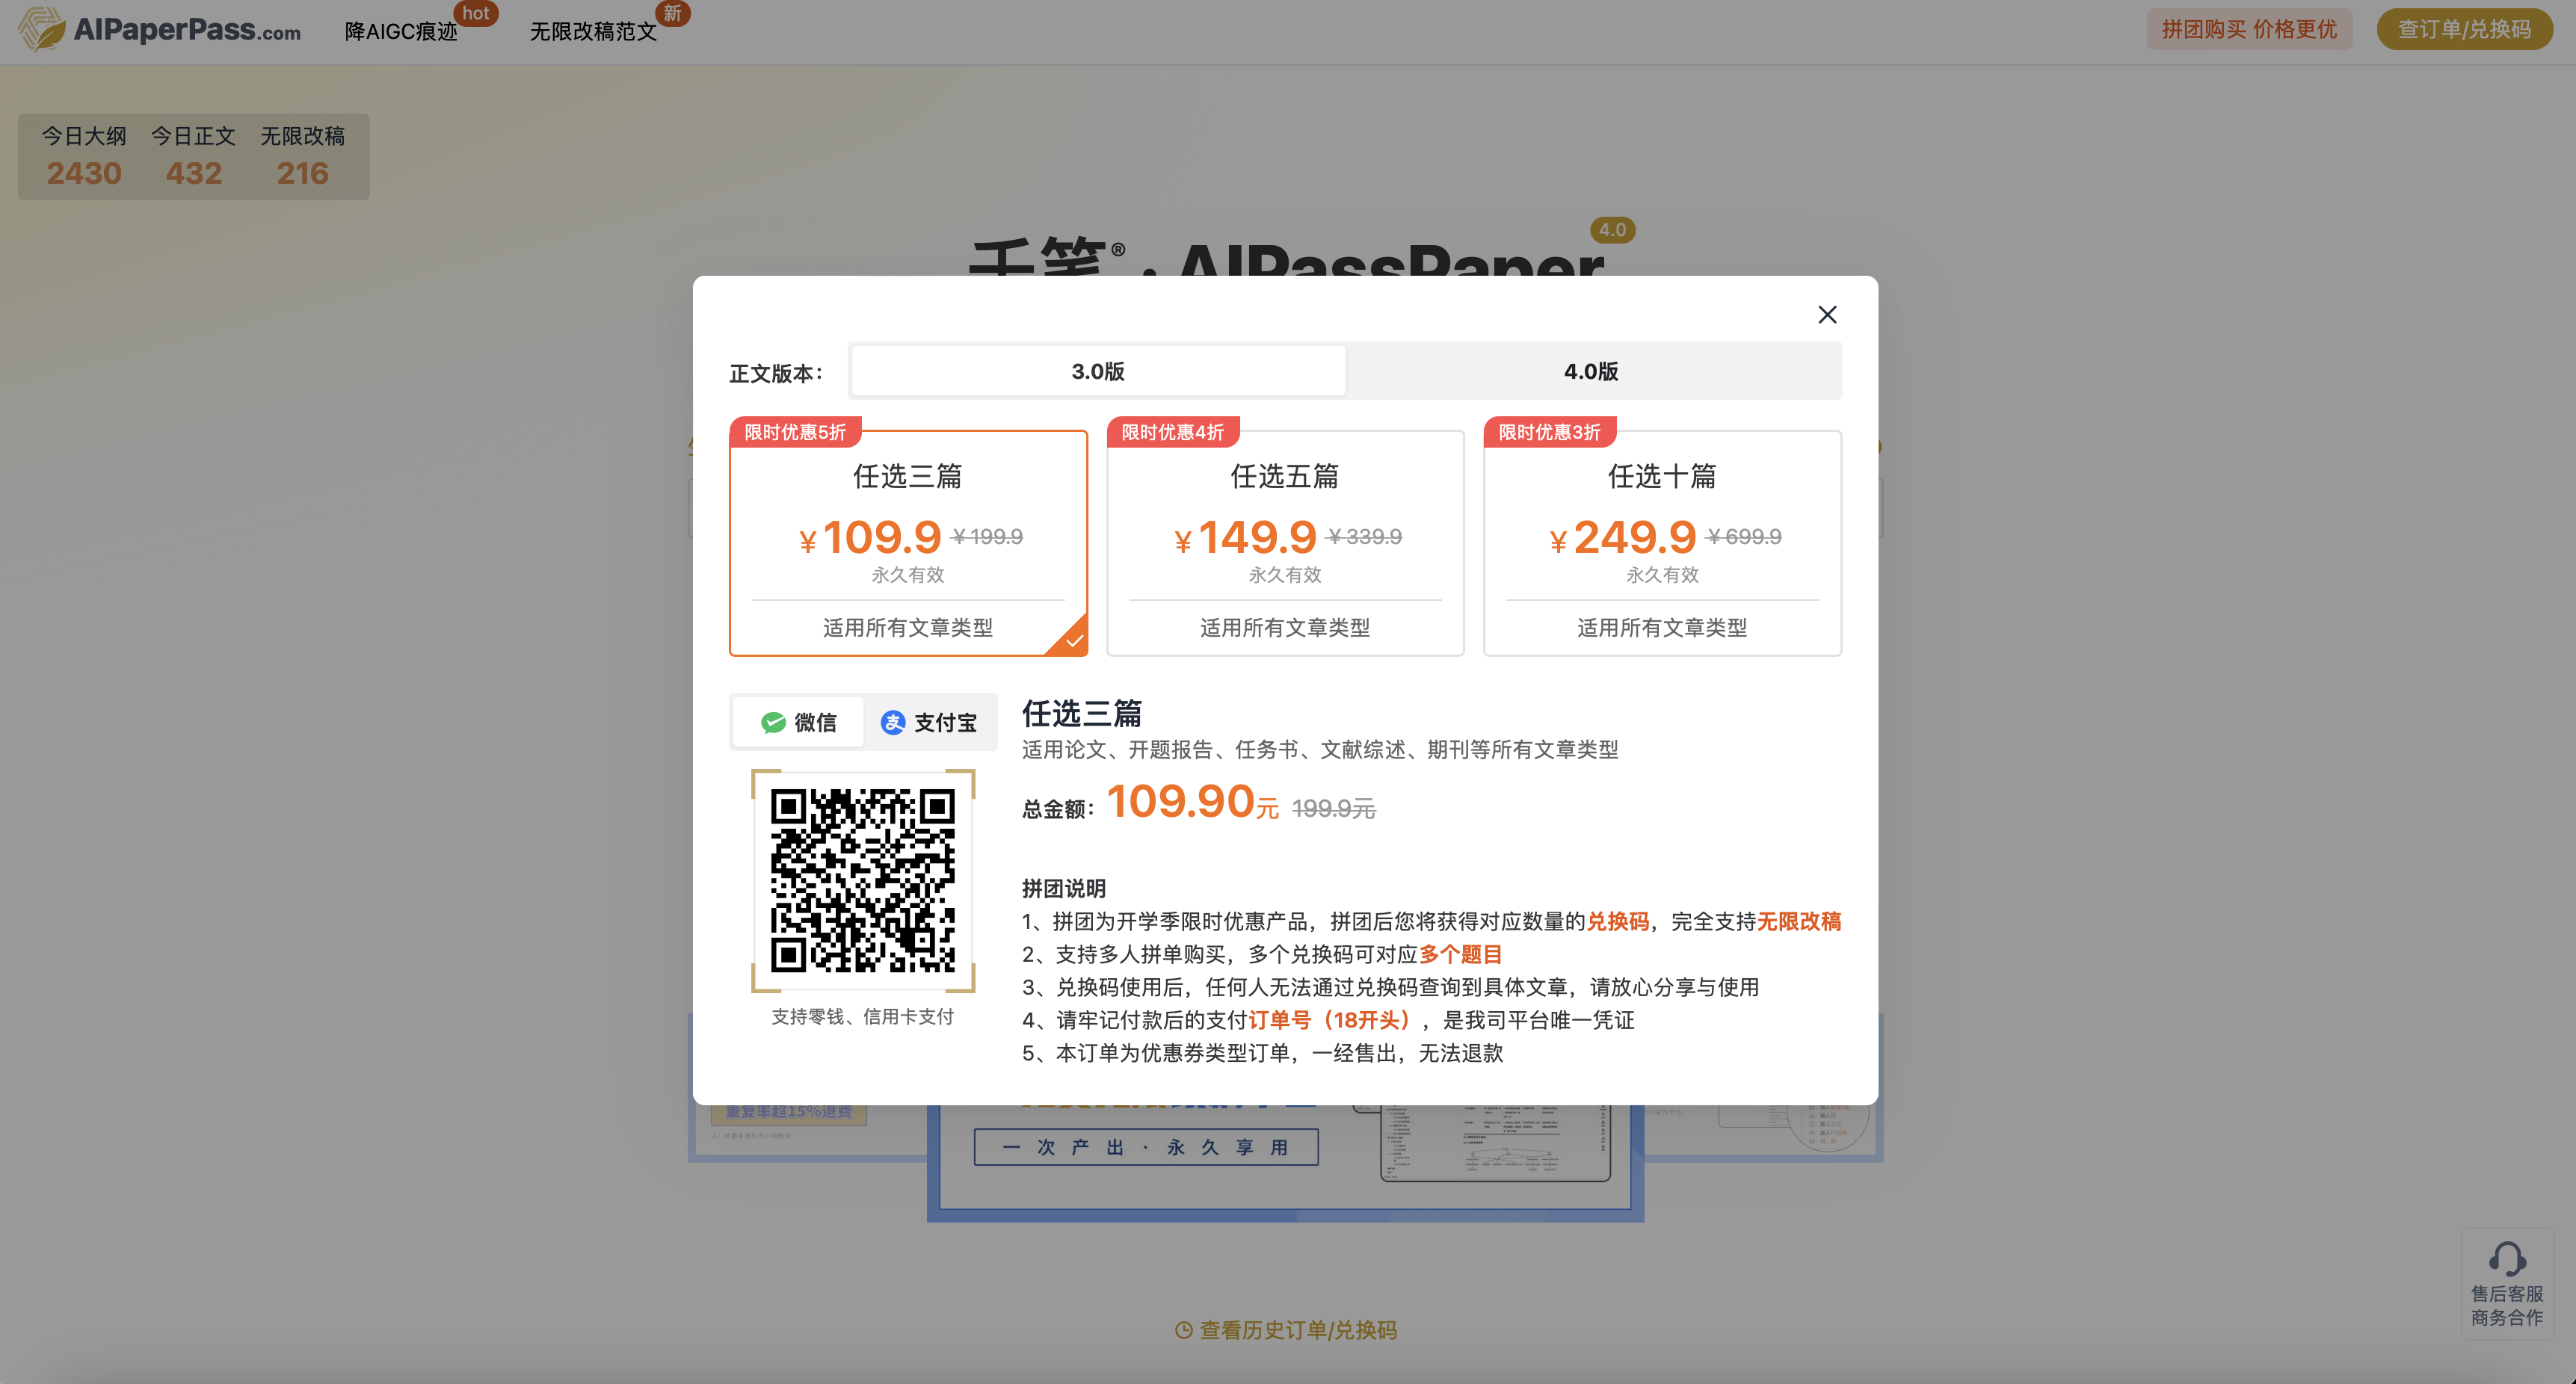This screenshot has width=2576, height=1384.
Task: Select the 微信 payment tab
Action: point(798,722)
